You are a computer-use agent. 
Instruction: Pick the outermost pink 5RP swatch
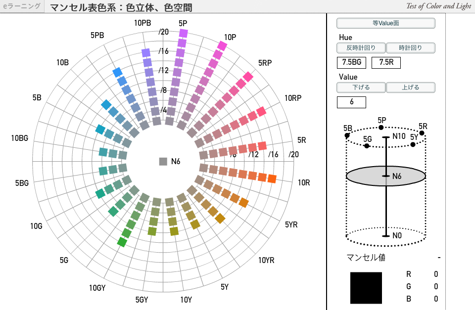248,77
